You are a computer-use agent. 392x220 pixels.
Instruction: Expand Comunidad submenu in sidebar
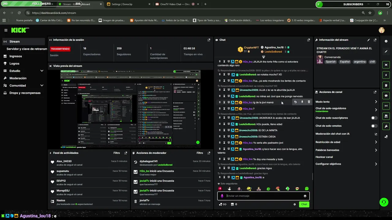tap(42, 86)
